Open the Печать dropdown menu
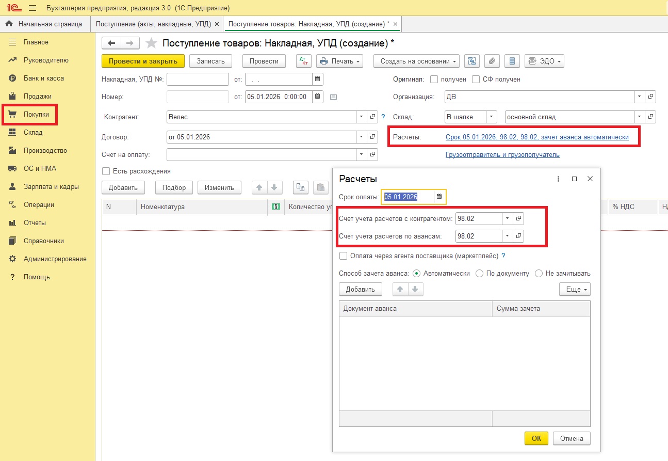 click(x=339, y=61)
